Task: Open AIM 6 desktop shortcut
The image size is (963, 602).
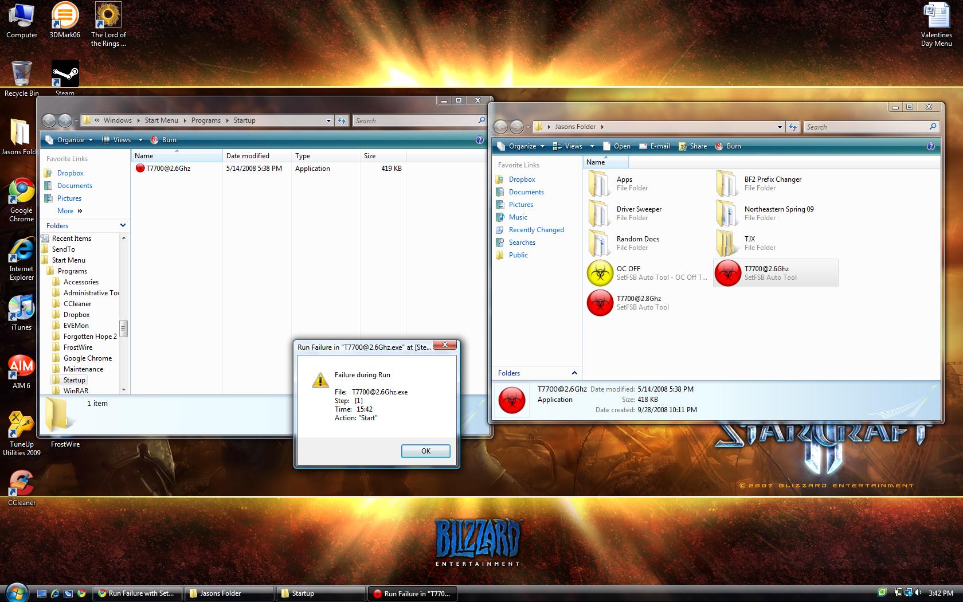Action: click(21, 372)
